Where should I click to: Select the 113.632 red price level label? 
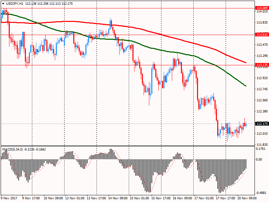(x=262, y=35)
